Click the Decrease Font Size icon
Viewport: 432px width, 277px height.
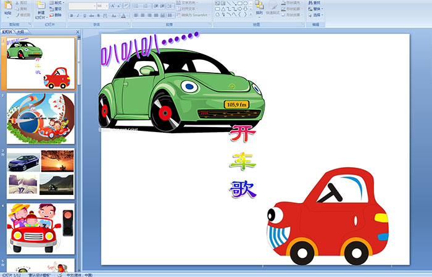pos(119,6)
